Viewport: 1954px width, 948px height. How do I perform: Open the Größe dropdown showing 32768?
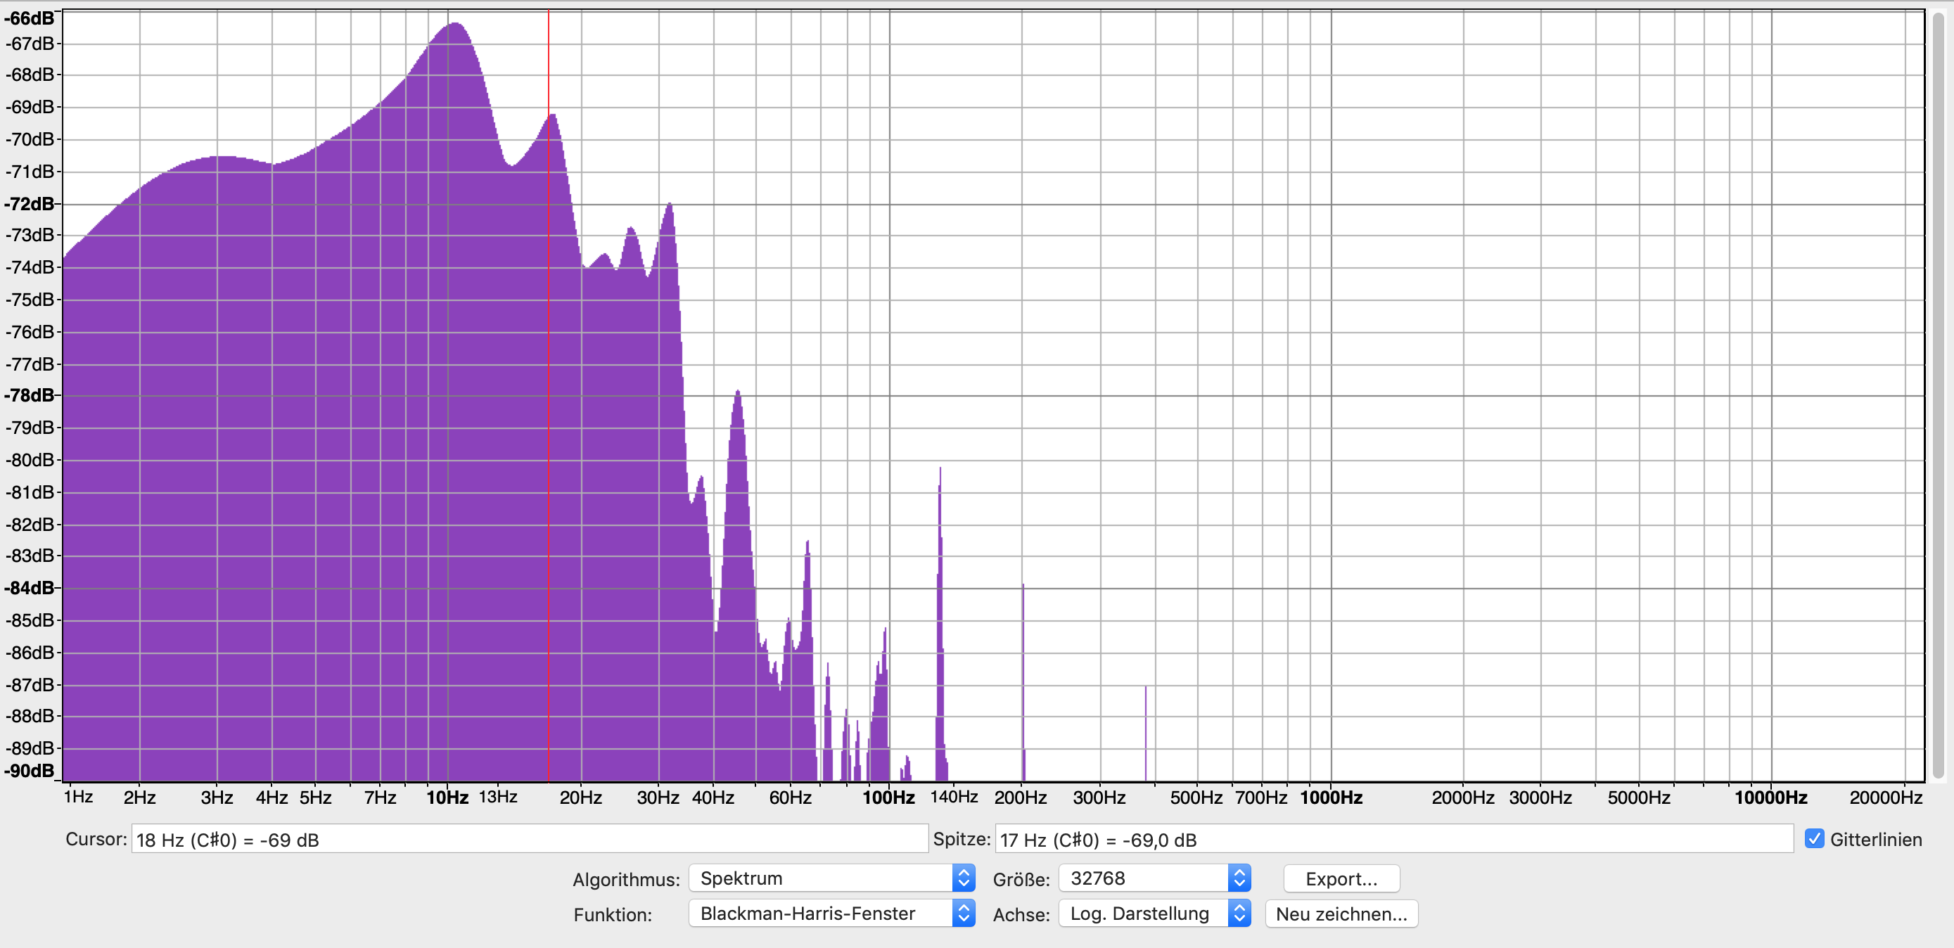coord(1154,878)
